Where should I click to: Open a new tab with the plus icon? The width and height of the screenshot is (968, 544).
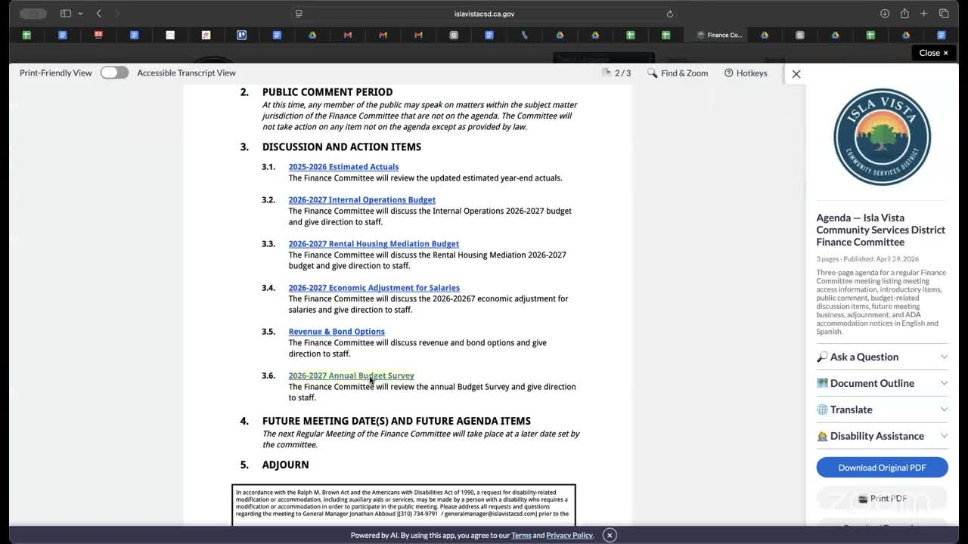[923, 14]
